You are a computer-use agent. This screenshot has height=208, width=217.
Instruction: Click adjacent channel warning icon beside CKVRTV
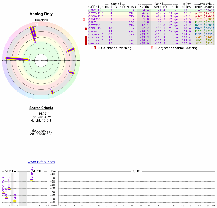tap(84, 19)
